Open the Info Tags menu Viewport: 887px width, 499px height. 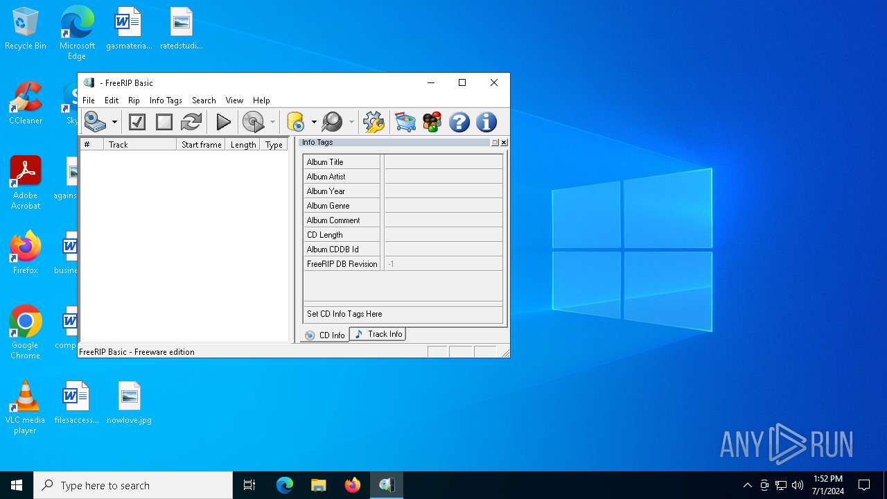tap(166, 100)
